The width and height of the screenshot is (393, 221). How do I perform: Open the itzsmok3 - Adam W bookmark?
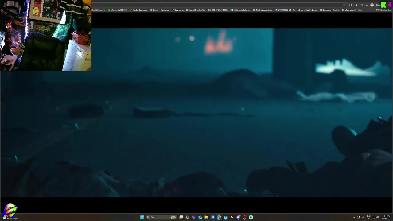(x=196, y=10)
